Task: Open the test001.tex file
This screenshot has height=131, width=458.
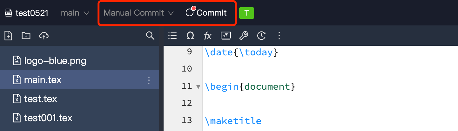Action: [48, 118]
